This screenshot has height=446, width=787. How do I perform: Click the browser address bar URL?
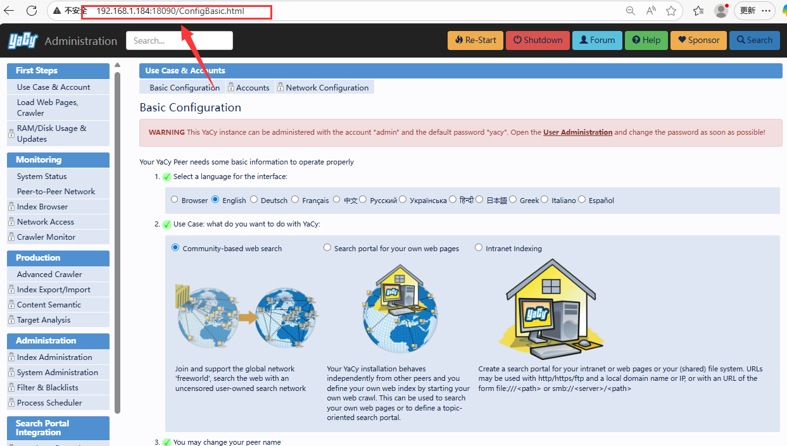[x=170, y=11]
